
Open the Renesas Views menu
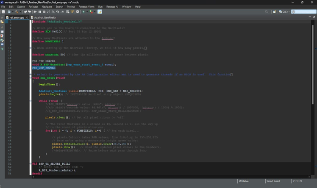click(86, 7)
